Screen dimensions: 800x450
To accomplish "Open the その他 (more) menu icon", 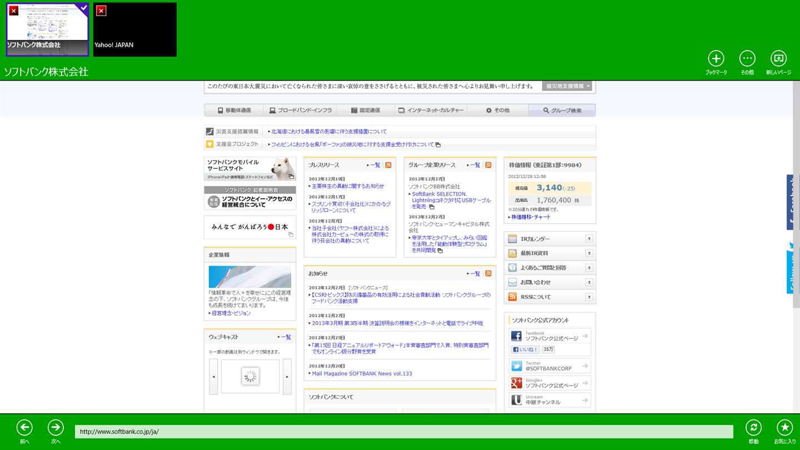I will click(x=747, y=58).
